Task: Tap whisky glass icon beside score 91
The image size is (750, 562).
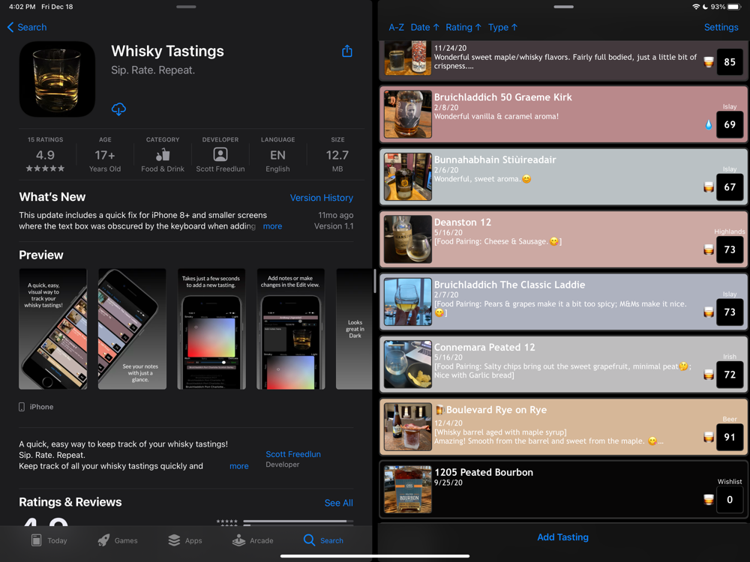Action: tap(709, 437)
